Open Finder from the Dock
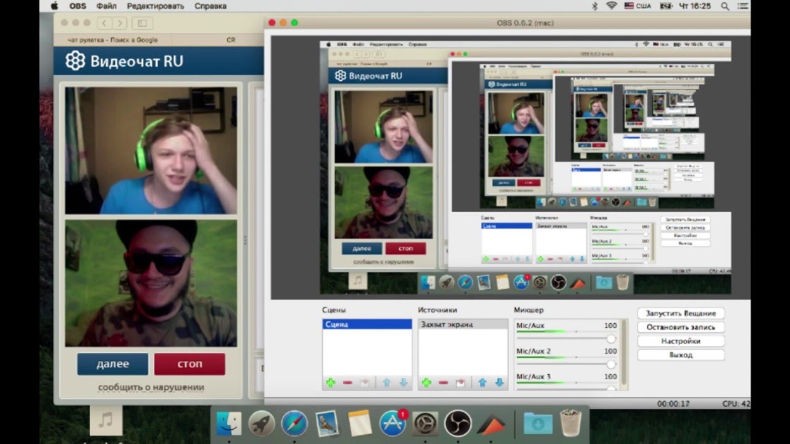This screenshot has height=444, width=790. [229, 424]
